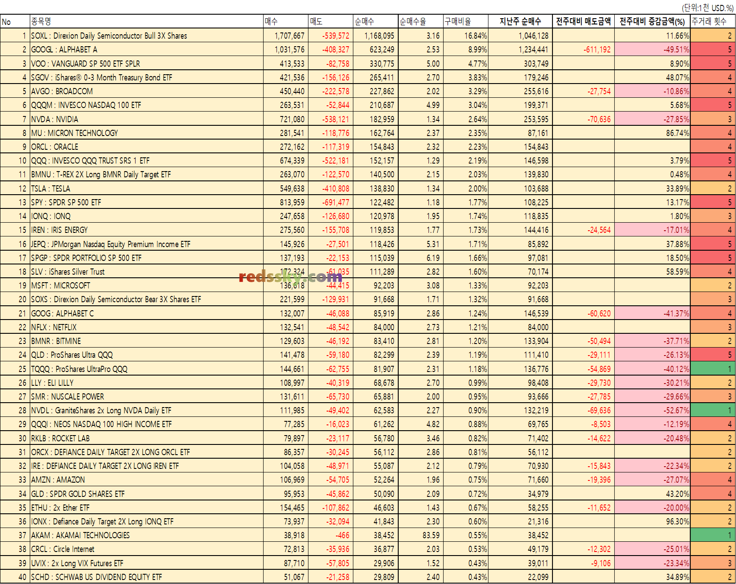
Task: Select the AVGO : BROADCOM cell
Action: 147,91
